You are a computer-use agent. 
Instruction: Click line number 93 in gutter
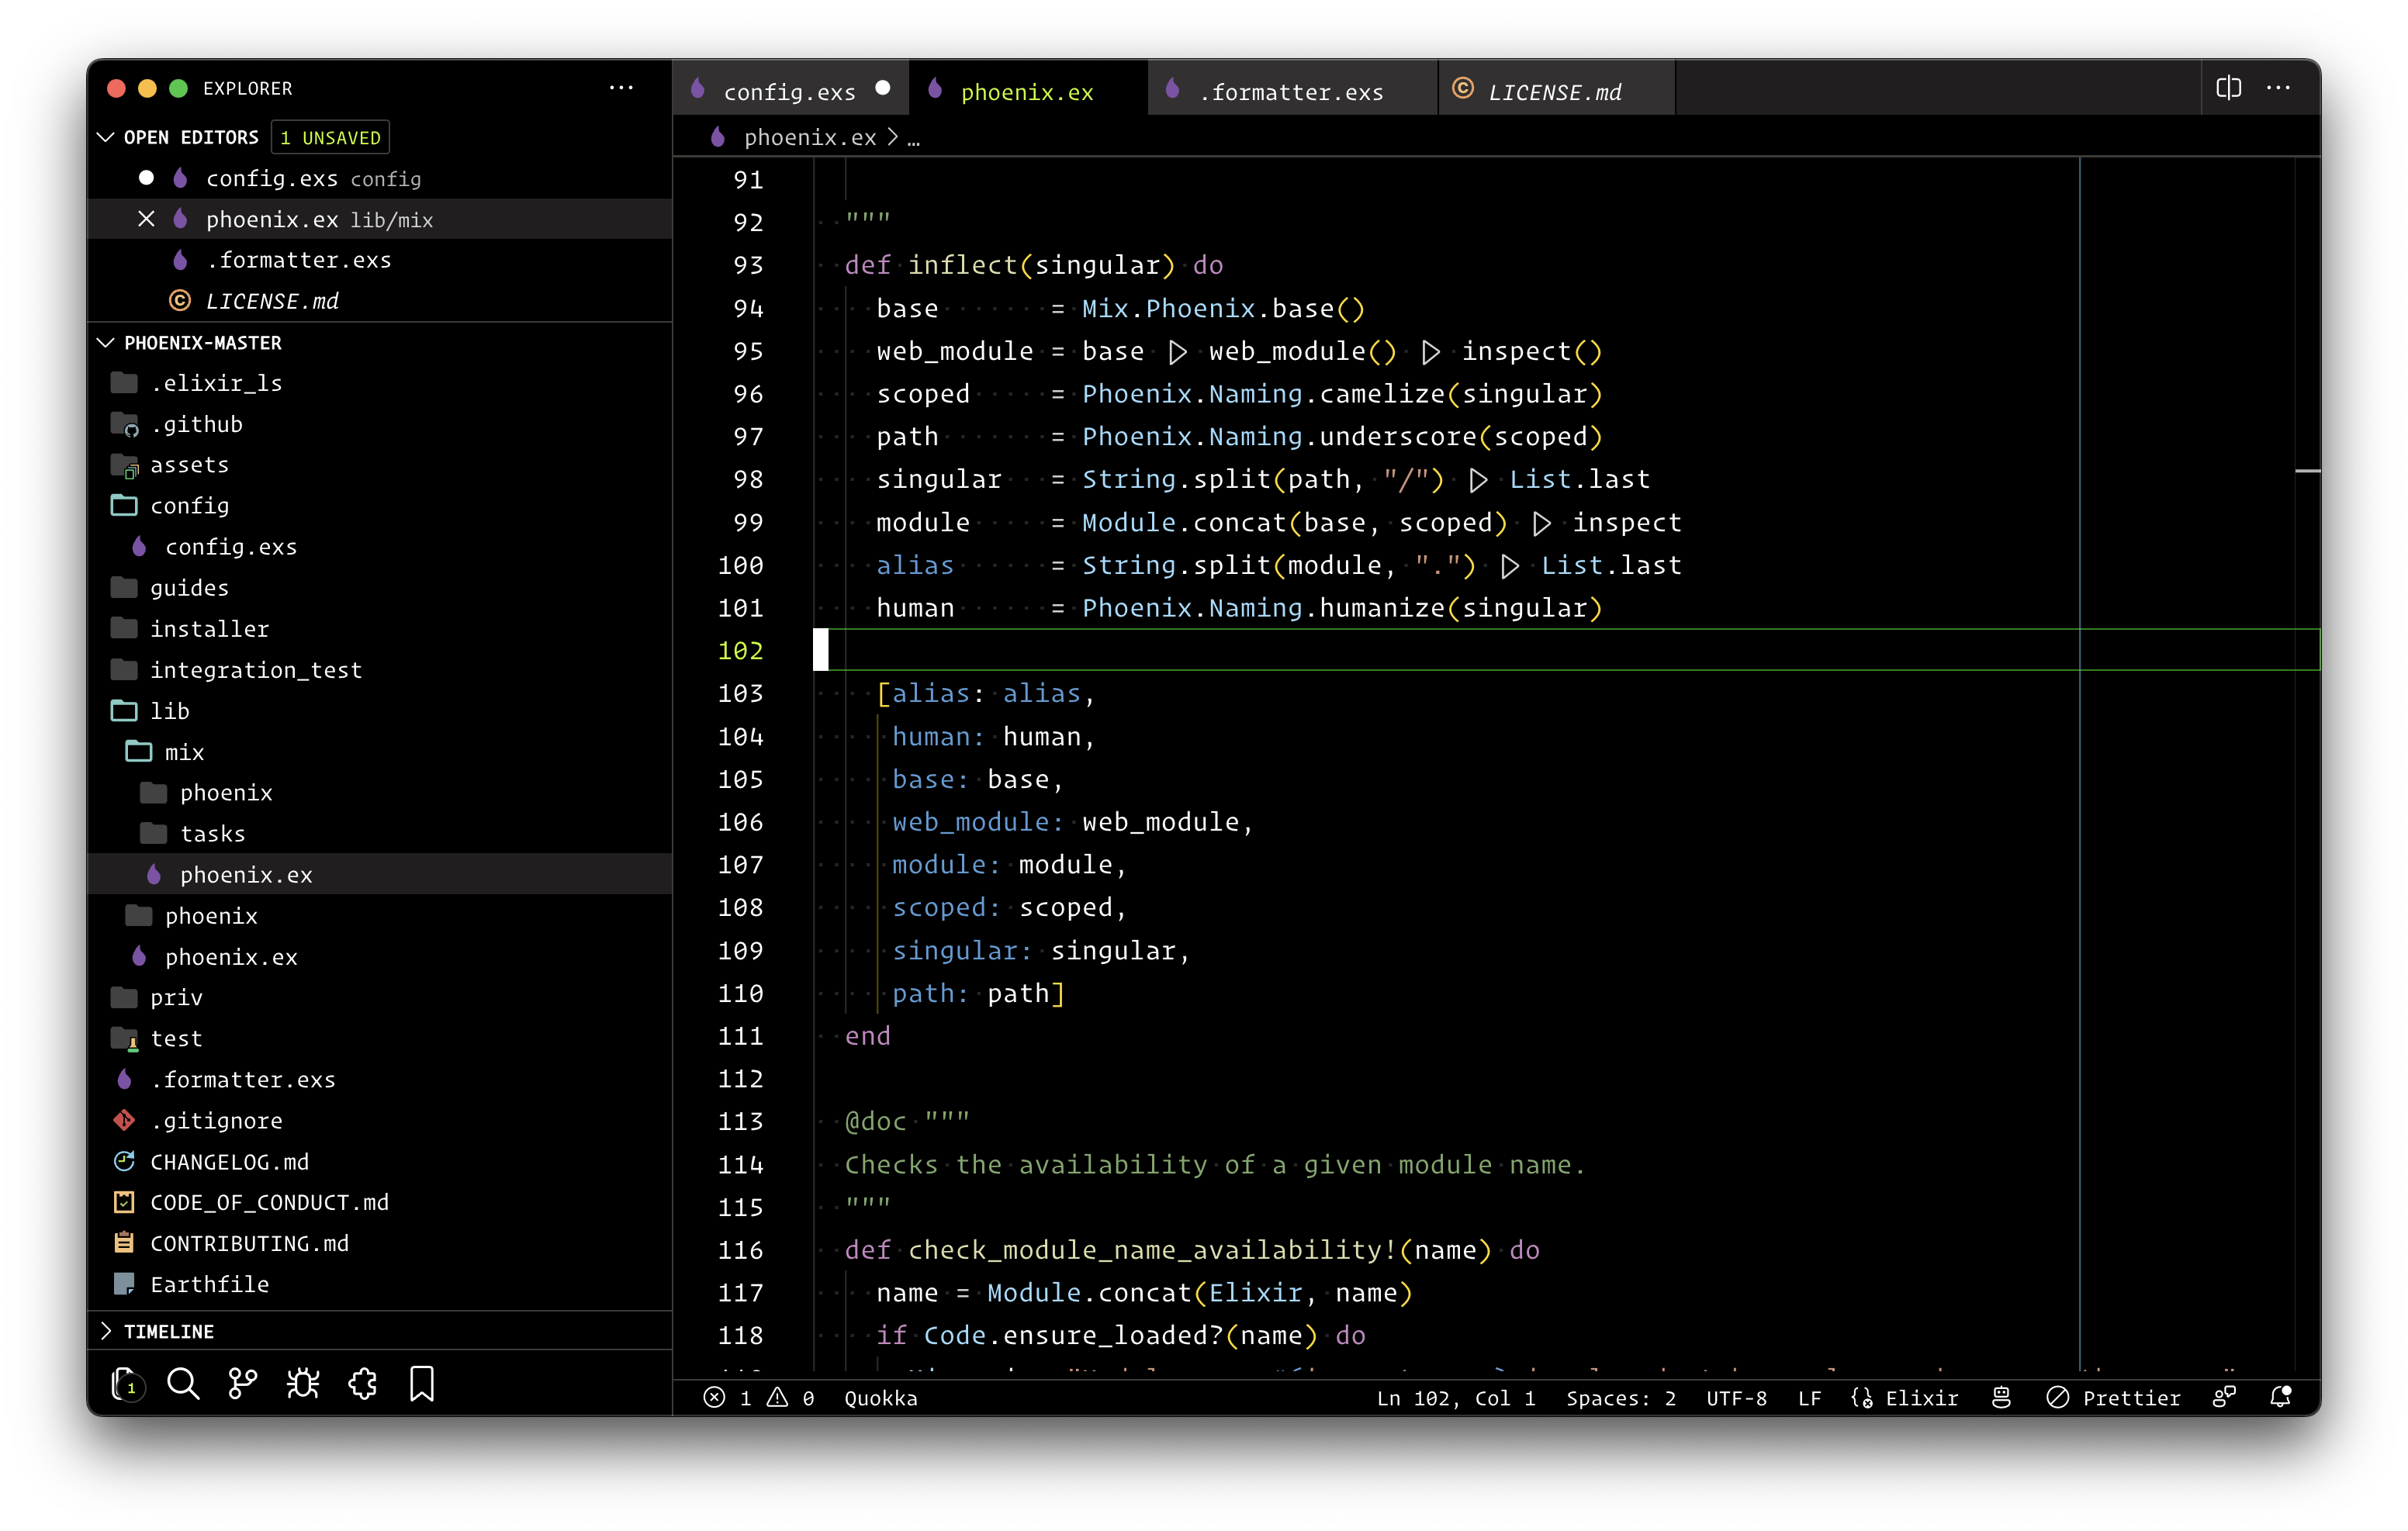(x=748, y=265)
